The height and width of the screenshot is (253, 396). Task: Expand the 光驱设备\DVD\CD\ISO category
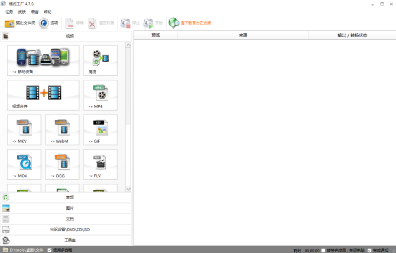(x=66, y=230)
